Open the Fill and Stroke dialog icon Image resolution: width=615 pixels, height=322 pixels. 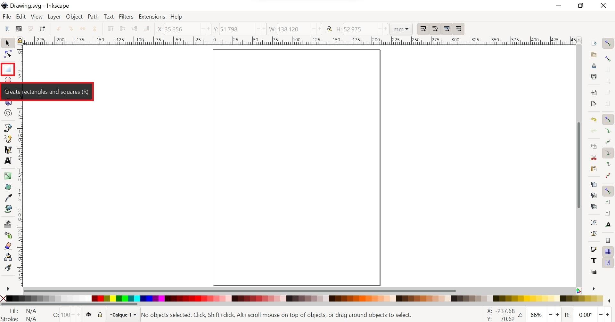(594, 249)
